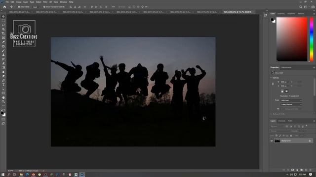Select the History Brush tool
Screen dimensions: 316x177
[x=3, y=59]
